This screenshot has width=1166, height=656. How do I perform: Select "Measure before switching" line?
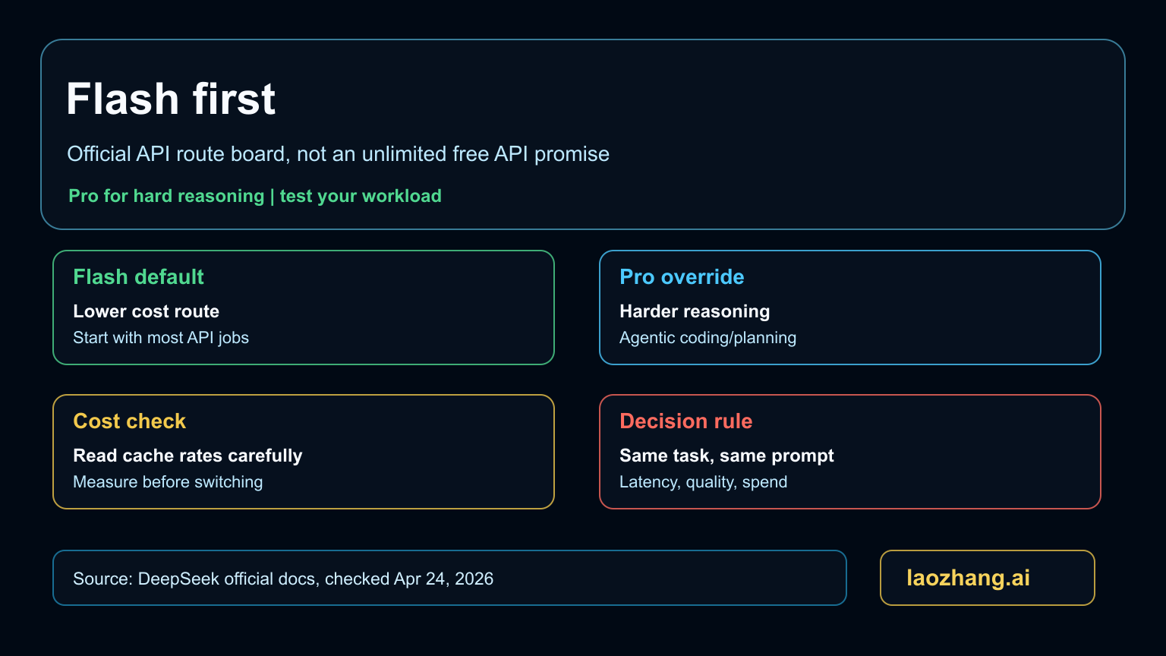(168, 482)
